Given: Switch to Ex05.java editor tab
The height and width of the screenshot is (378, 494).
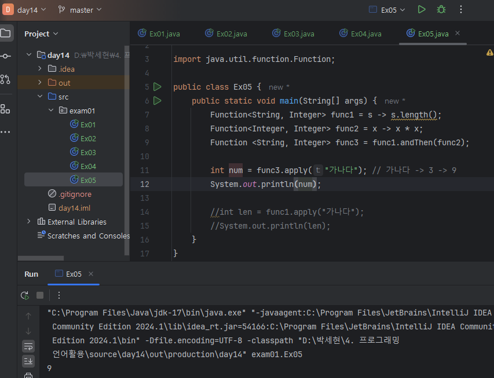Looking at the screenshot, I should (427, 34).
